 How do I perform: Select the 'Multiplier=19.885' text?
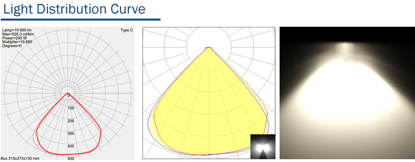pos(17,41)
